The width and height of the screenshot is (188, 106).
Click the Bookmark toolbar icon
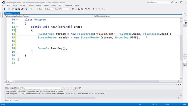coord(93,9)
